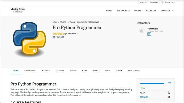Open Tom Myers user menu

point(170,2)
